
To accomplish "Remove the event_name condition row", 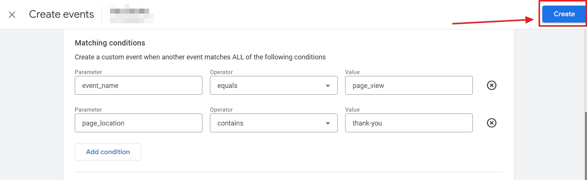I will point(492,85).
